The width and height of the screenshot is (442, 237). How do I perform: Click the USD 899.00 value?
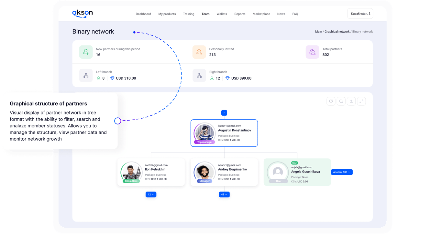coord(241,78)
